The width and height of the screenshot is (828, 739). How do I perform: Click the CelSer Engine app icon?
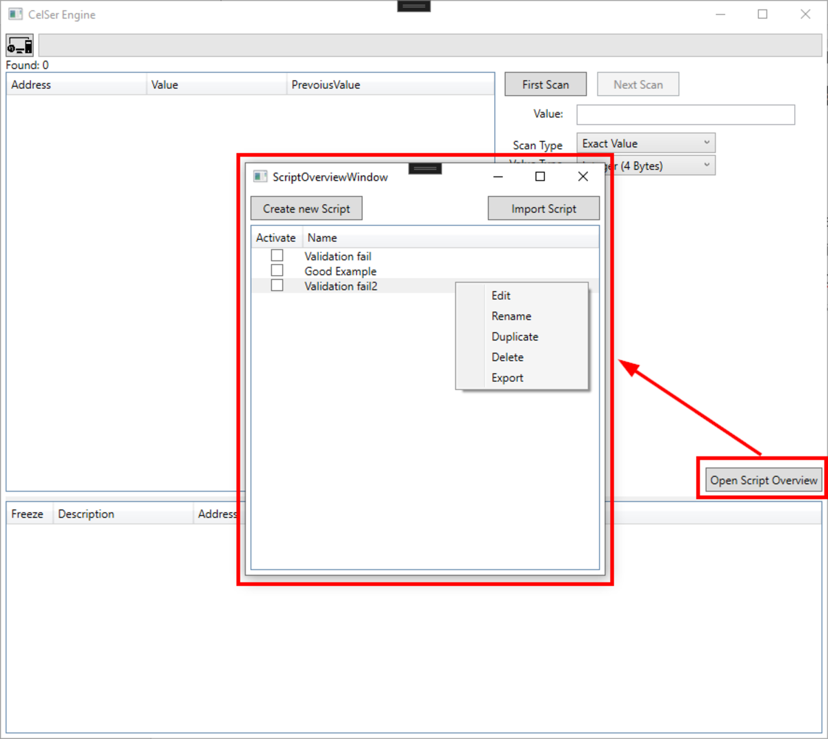click(x=15, y=14)
